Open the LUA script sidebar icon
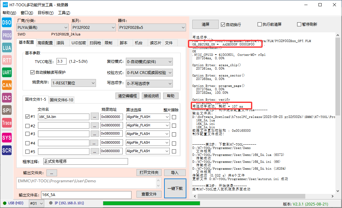The height and width of the screenshot is (208, 342). tap(7, 48)
